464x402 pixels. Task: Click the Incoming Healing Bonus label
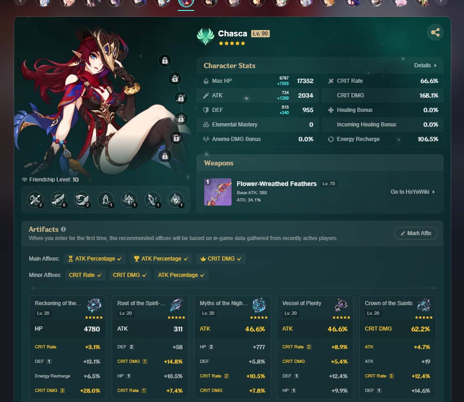tap(366, 125)
